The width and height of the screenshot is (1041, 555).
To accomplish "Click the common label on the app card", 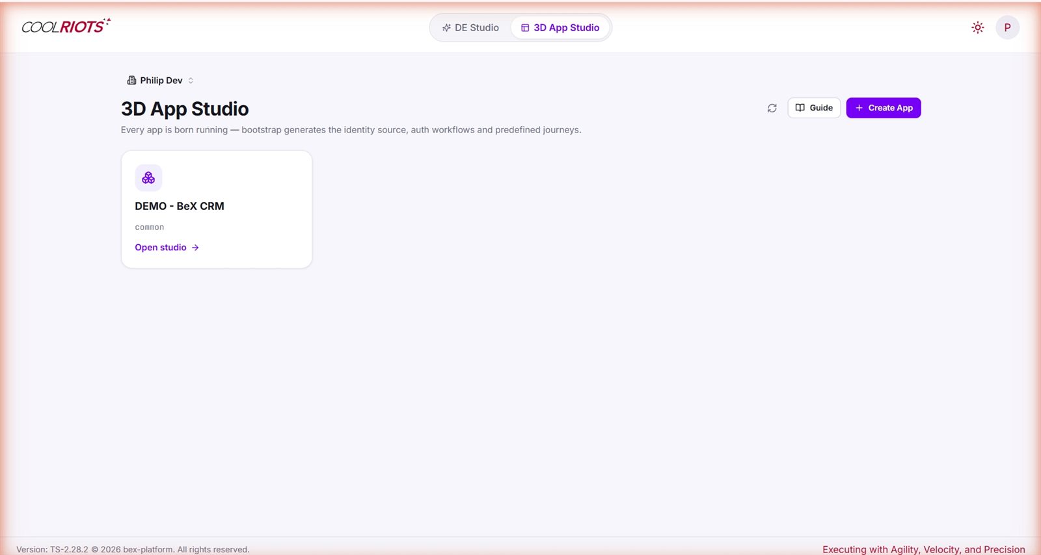I will point(150,227).
